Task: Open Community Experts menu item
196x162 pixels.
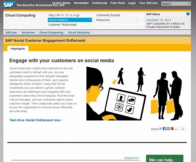Action: pos(108,15)
